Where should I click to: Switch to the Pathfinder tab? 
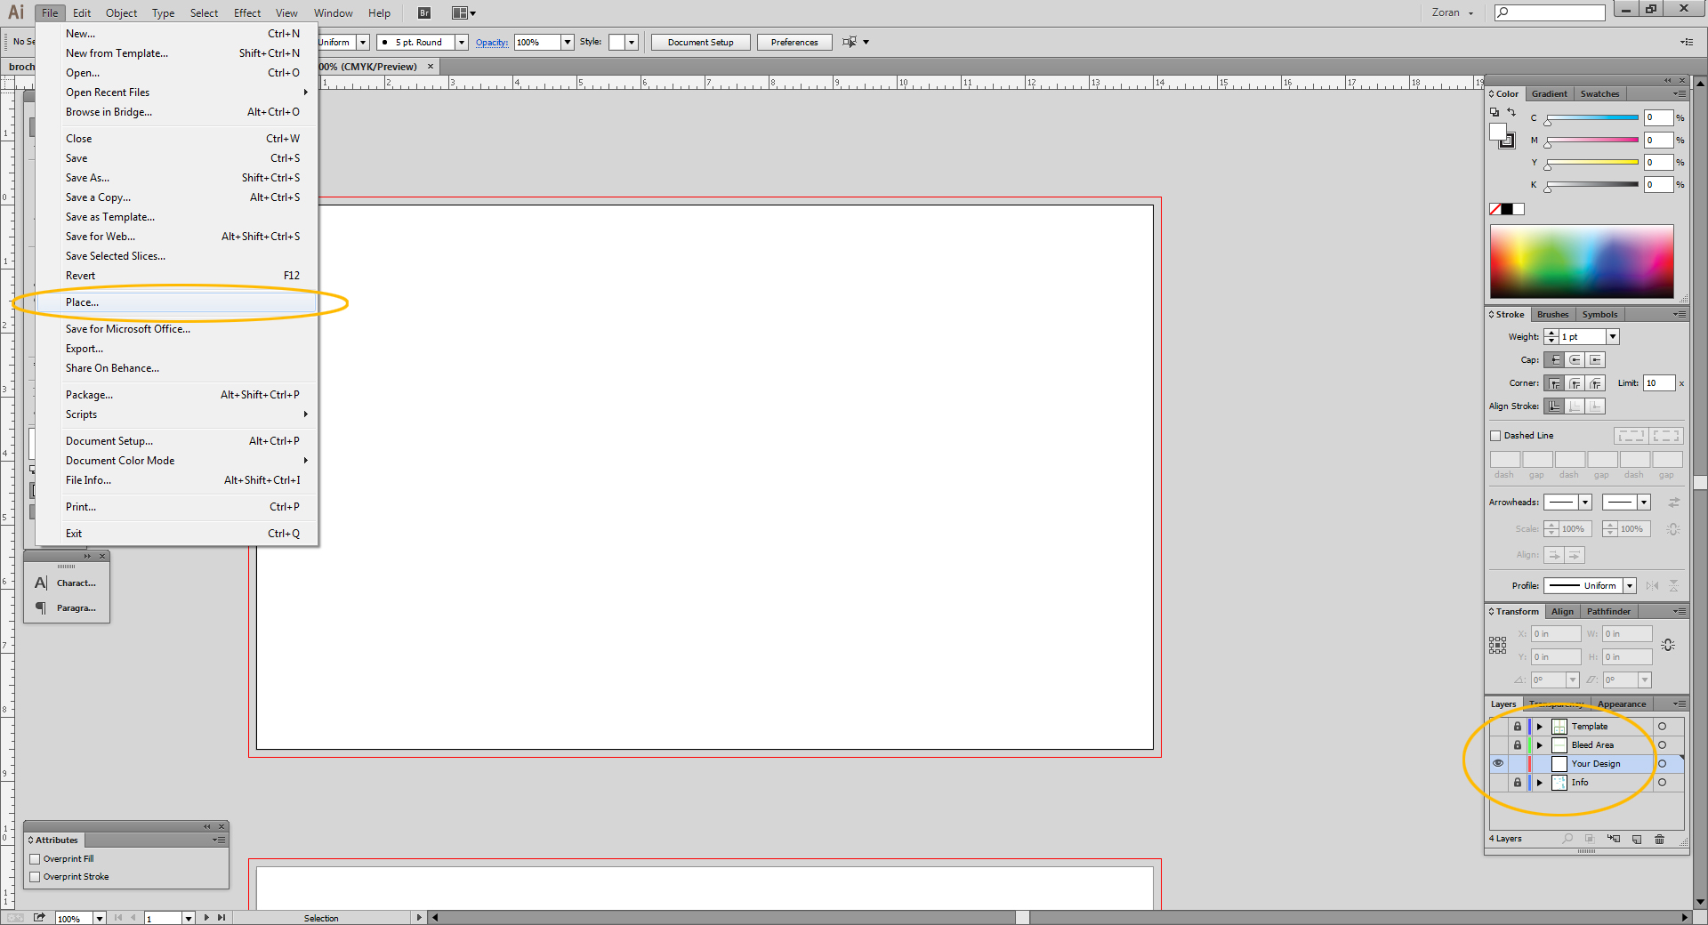(1608, 611)
